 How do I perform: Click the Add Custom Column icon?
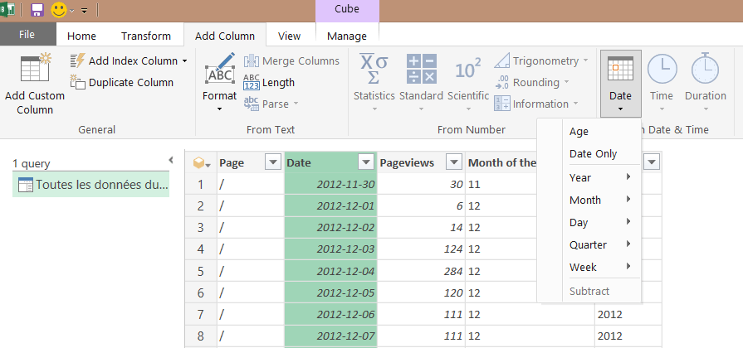tap(35, 68)
